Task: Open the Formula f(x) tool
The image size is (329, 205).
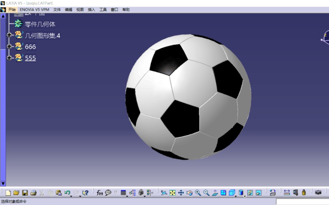Action: [100, 193]
